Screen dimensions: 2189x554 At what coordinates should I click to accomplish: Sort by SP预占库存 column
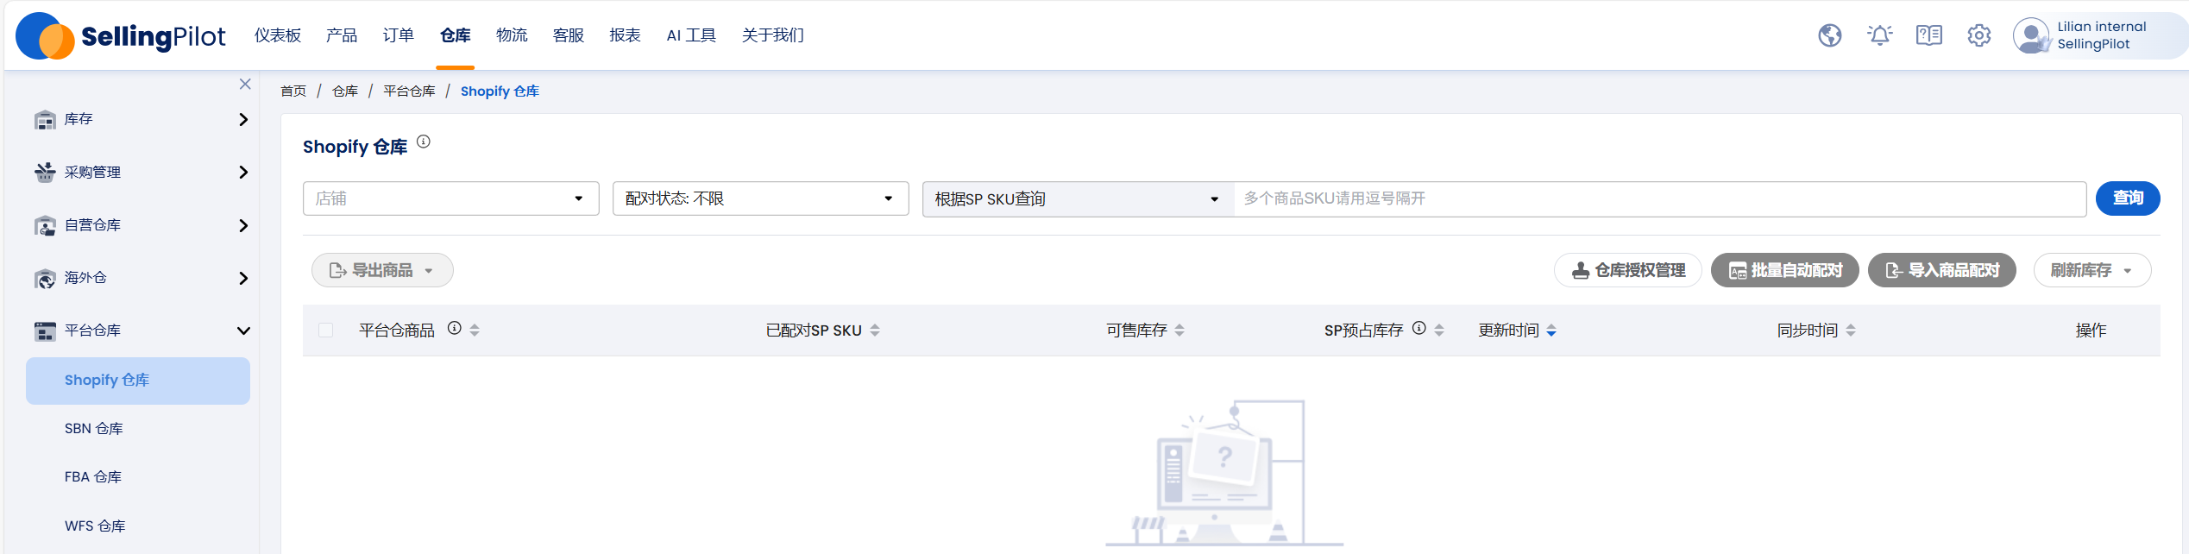coord(1439,331)
